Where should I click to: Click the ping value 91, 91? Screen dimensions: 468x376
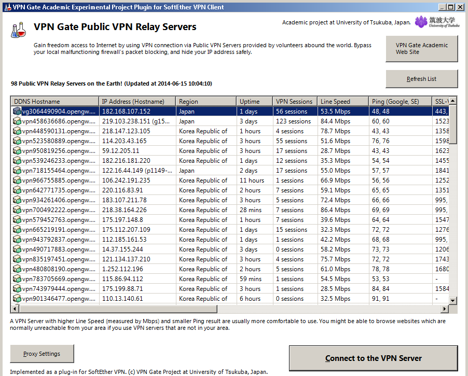380,298
